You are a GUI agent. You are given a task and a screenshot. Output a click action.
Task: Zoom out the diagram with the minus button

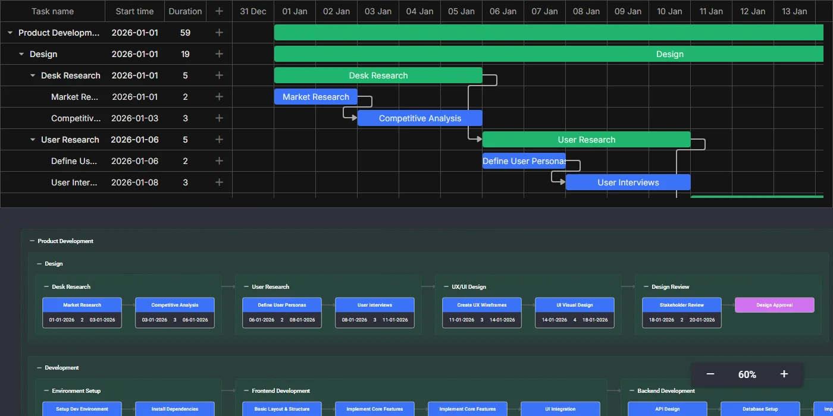tap(710, 374)
